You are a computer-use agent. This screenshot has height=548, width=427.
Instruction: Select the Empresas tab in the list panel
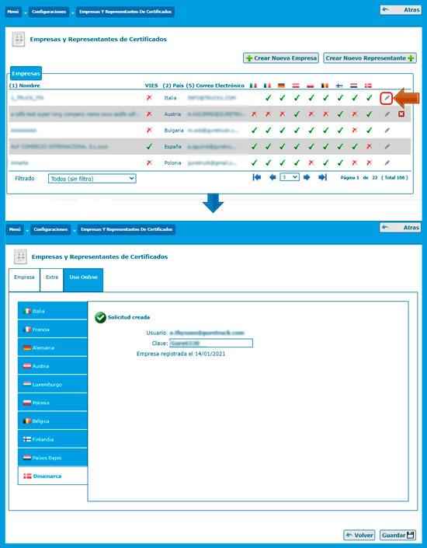(26, 74)
